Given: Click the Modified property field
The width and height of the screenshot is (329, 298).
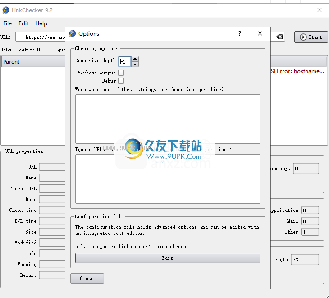Looking at the screenshot, I should tap(52, 243).
